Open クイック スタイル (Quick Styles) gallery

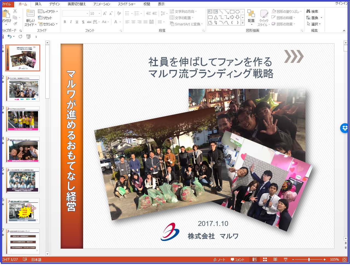point(264,18)
